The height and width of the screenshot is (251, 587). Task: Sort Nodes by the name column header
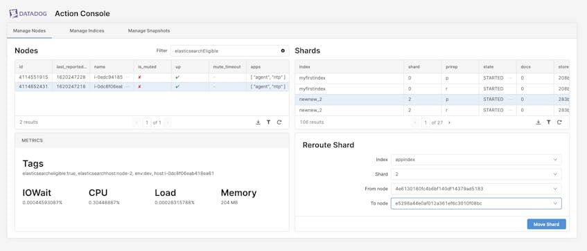pyautogui.click(x=112, y=66)
